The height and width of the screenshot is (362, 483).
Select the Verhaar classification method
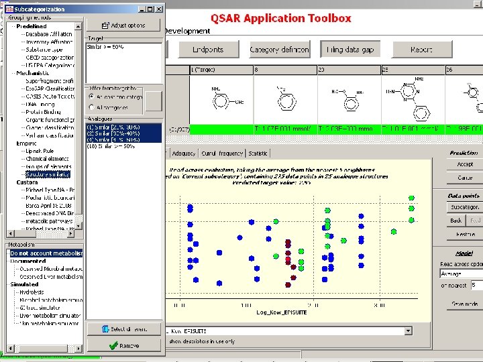coord(50,135)
